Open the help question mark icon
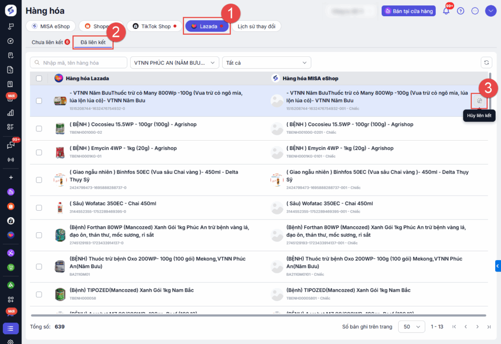 click(460, 11)
